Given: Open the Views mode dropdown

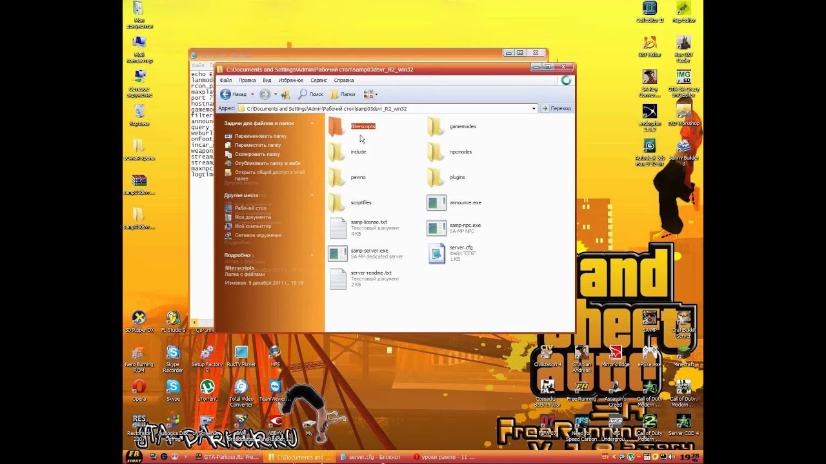Looking at the screenshot, I should [370, 94].
